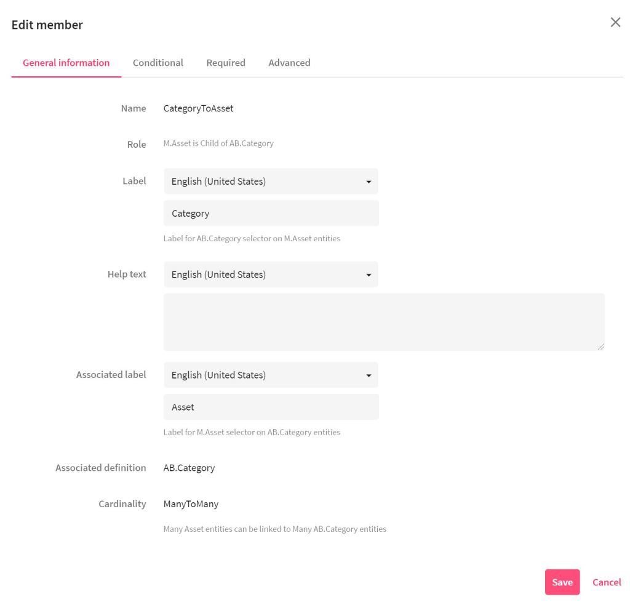Viewport: 630px width, 602px height.
Task: Open the Conditional tab
Action: (x=157, y=63)
